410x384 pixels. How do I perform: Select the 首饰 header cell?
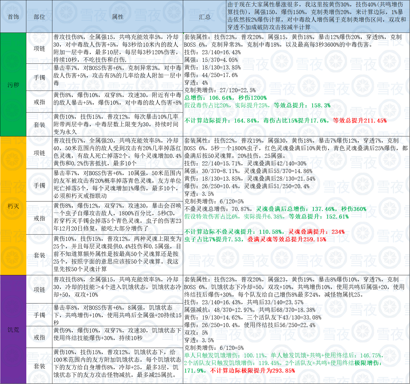pos(13,17)
